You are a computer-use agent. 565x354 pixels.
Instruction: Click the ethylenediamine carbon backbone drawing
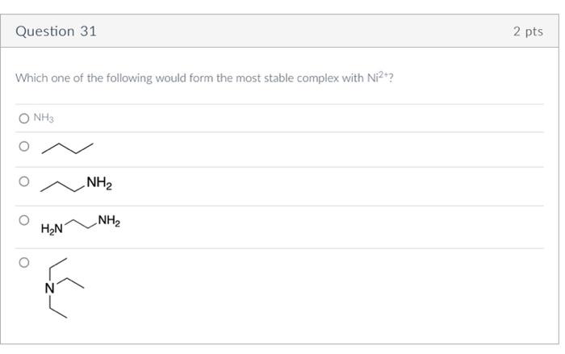pos(79,222)
